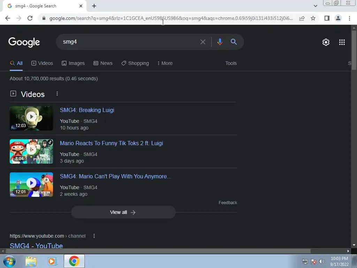357x268 pixels.
Task: Submit search with magnifying glass icon
Action: pyautogui.click(x=234, y=42)
